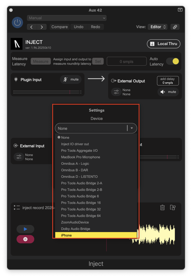Viewport: 192px width, 278px height.
Task: Click the Compare button
Action: pos(59,27)
